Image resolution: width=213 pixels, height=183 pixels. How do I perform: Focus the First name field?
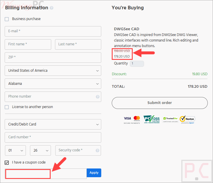click(x=28, y=44)
